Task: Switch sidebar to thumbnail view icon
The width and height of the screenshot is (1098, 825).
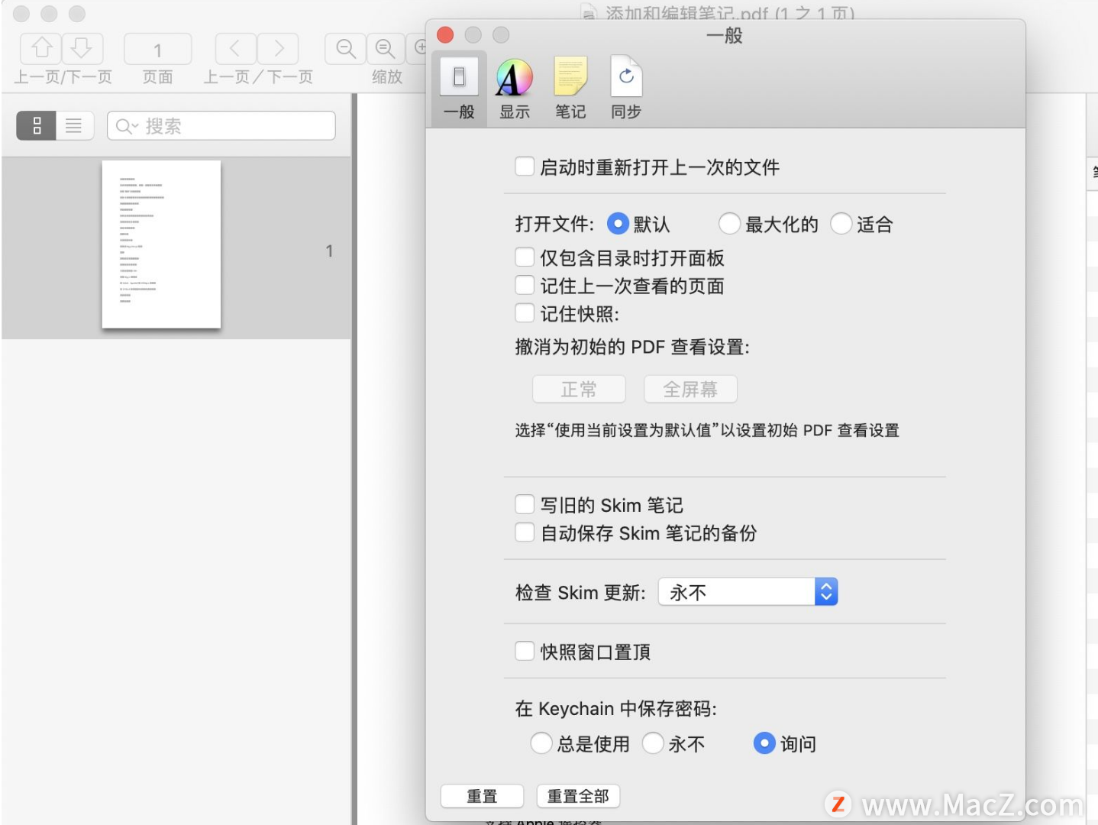Action: [x=37, y=126]
